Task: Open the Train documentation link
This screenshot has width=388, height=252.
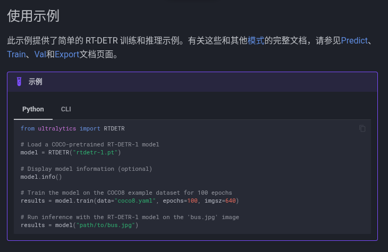Action: (16, 54)
